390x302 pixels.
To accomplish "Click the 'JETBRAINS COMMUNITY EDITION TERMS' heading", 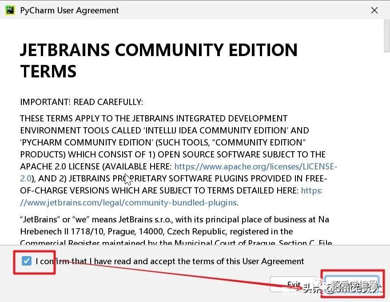I will [x=159, y=60].
